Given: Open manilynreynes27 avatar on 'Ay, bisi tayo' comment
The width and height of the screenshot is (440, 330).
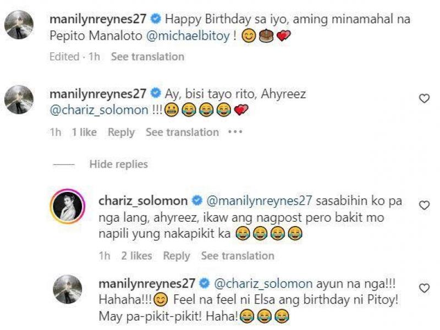Looking at the screenshot, I should click(x=19, y=100).
